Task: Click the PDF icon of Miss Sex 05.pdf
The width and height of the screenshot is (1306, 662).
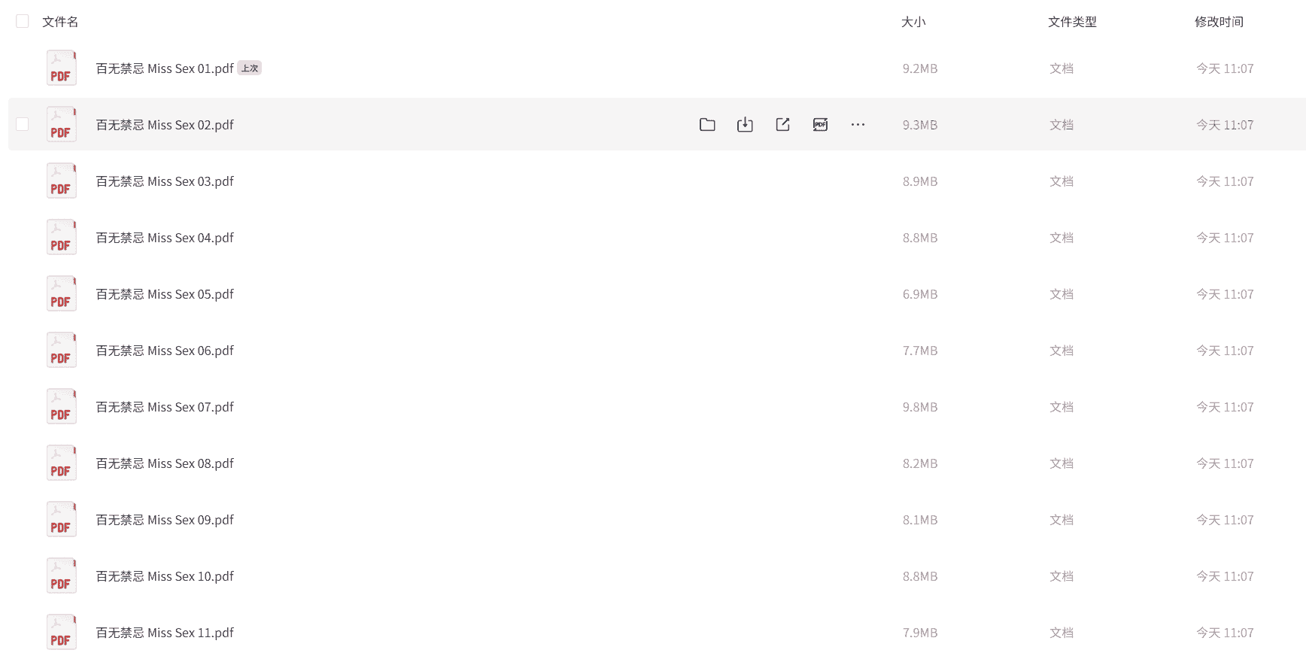Action: [61, 294]
